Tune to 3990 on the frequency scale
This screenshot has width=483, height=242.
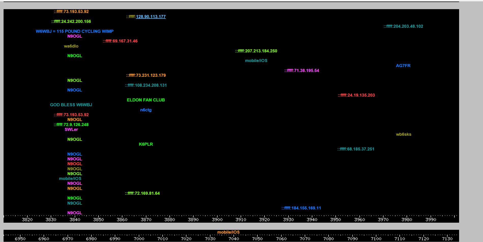click(431, 220)
